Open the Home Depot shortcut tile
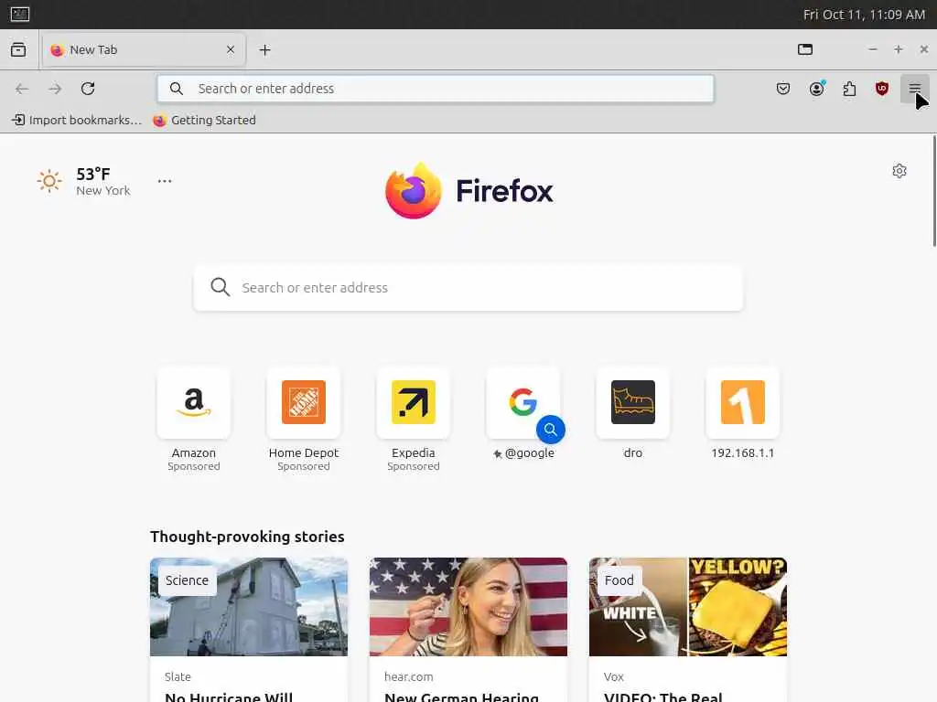 tap(304, 403)
